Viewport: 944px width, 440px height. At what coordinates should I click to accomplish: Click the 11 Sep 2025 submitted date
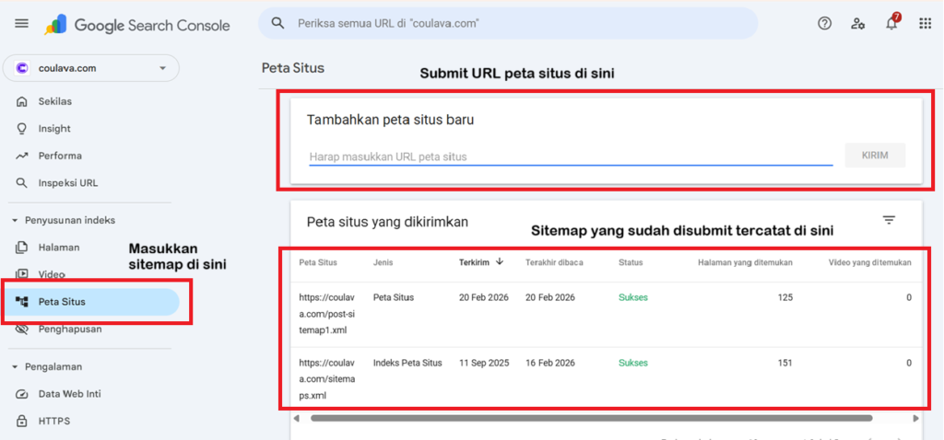coord(484,363)
